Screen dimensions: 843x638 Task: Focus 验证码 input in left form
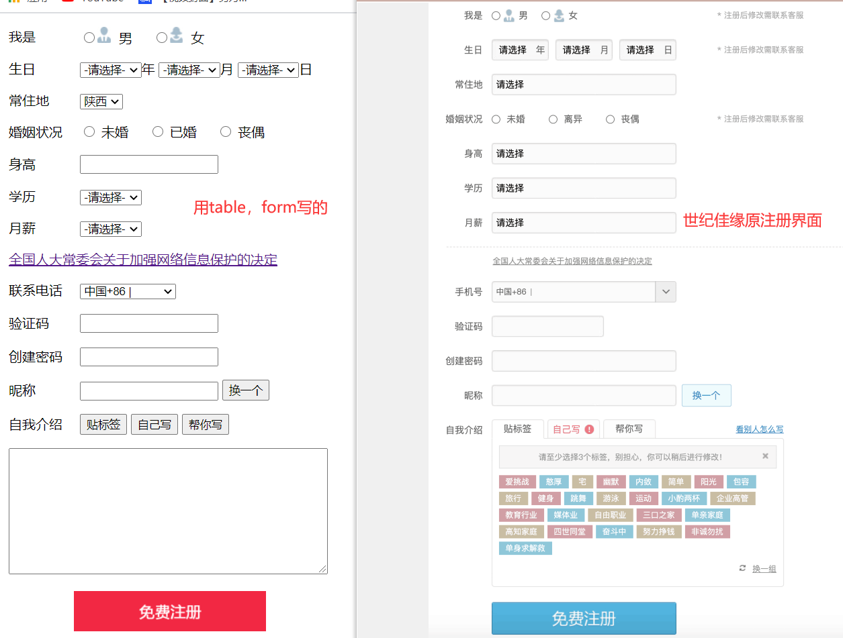tap(149, 323)
